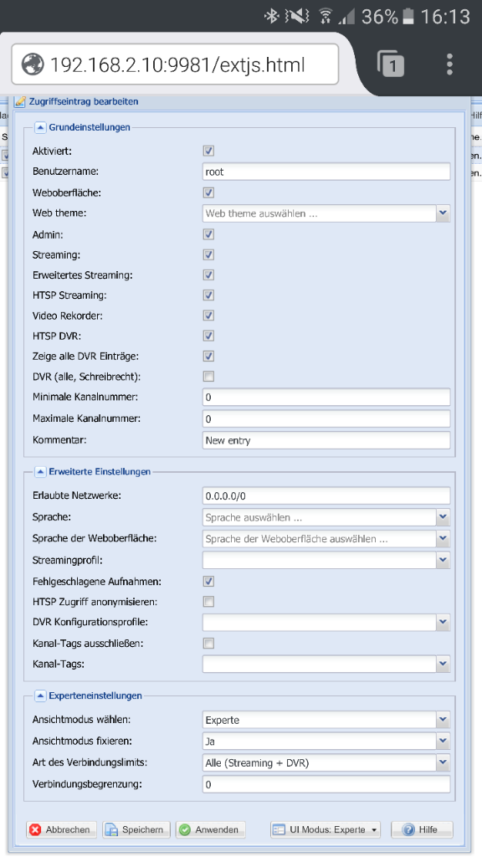The height and width of the screenshot is (857, 482).
Task: Open the browser three-dot overflow menu
Action: pos(449,64)
